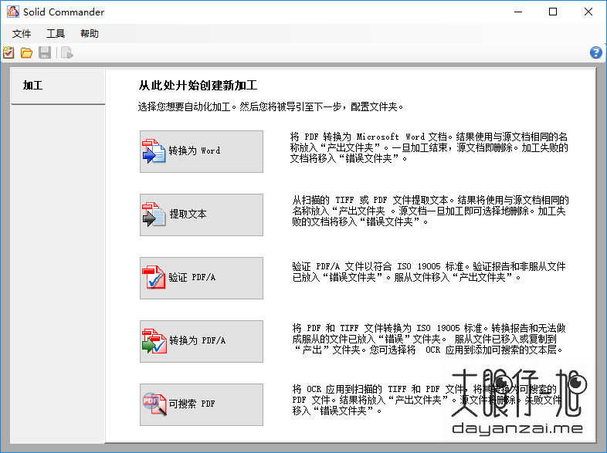Maximize the Solid Commander window
The image size is (607, 453).
tap(553, 12)
